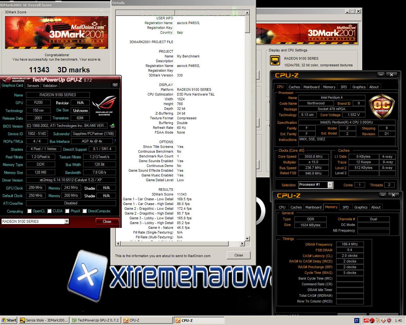
Task: Close the upper CPU-Z window with X
Action: [391, 75]
